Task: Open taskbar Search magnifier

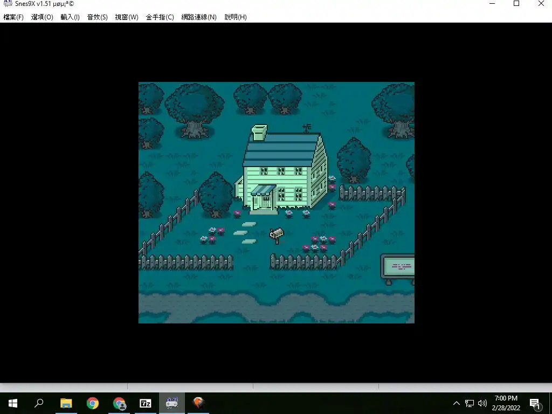Action: click(39, 403)
